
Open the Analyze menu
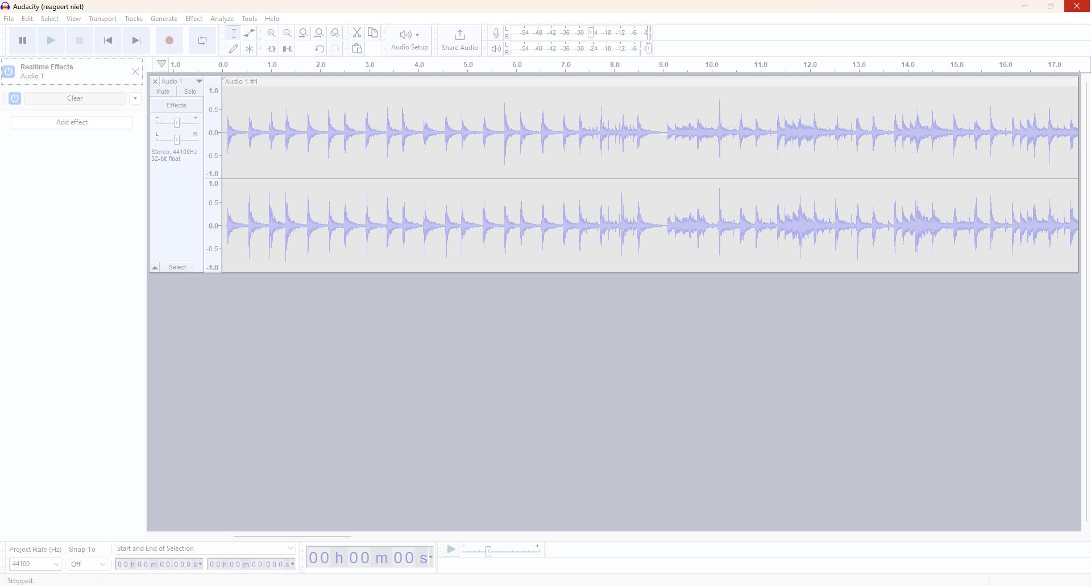tap(222, 19)
